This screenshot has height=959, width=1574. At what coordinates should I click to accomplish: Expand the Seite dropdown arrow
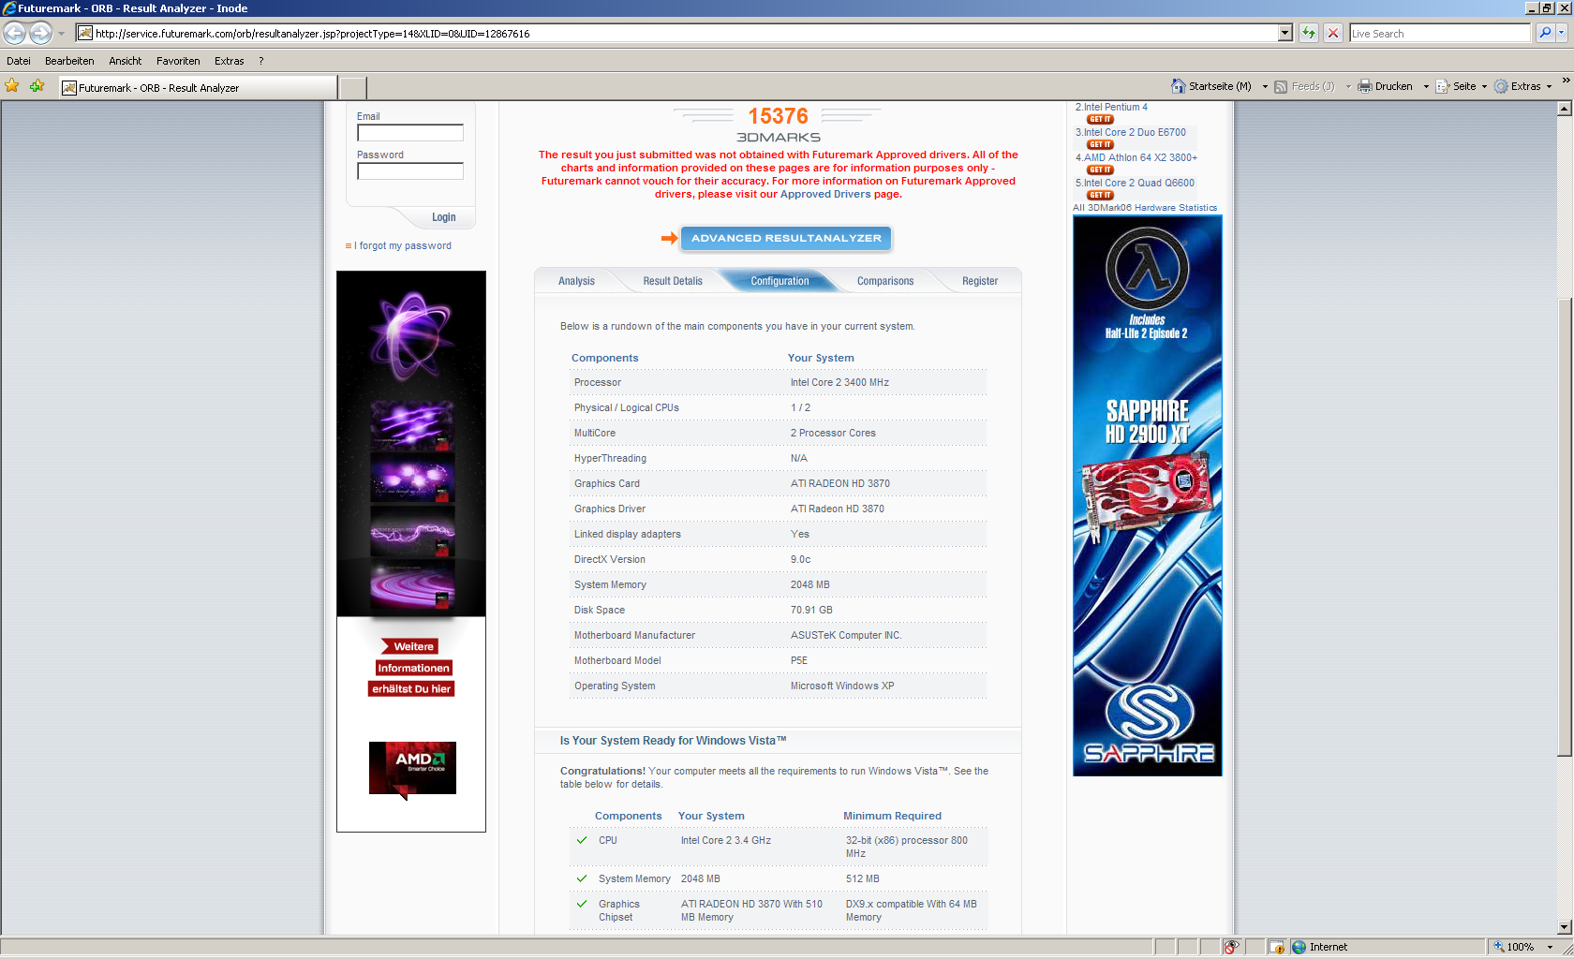1484,86
